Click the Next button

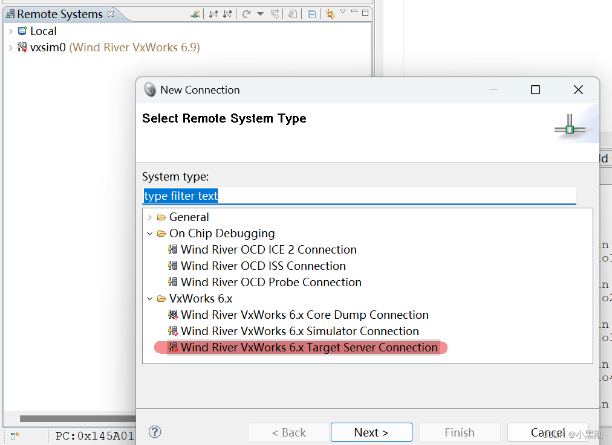(371, 432)
